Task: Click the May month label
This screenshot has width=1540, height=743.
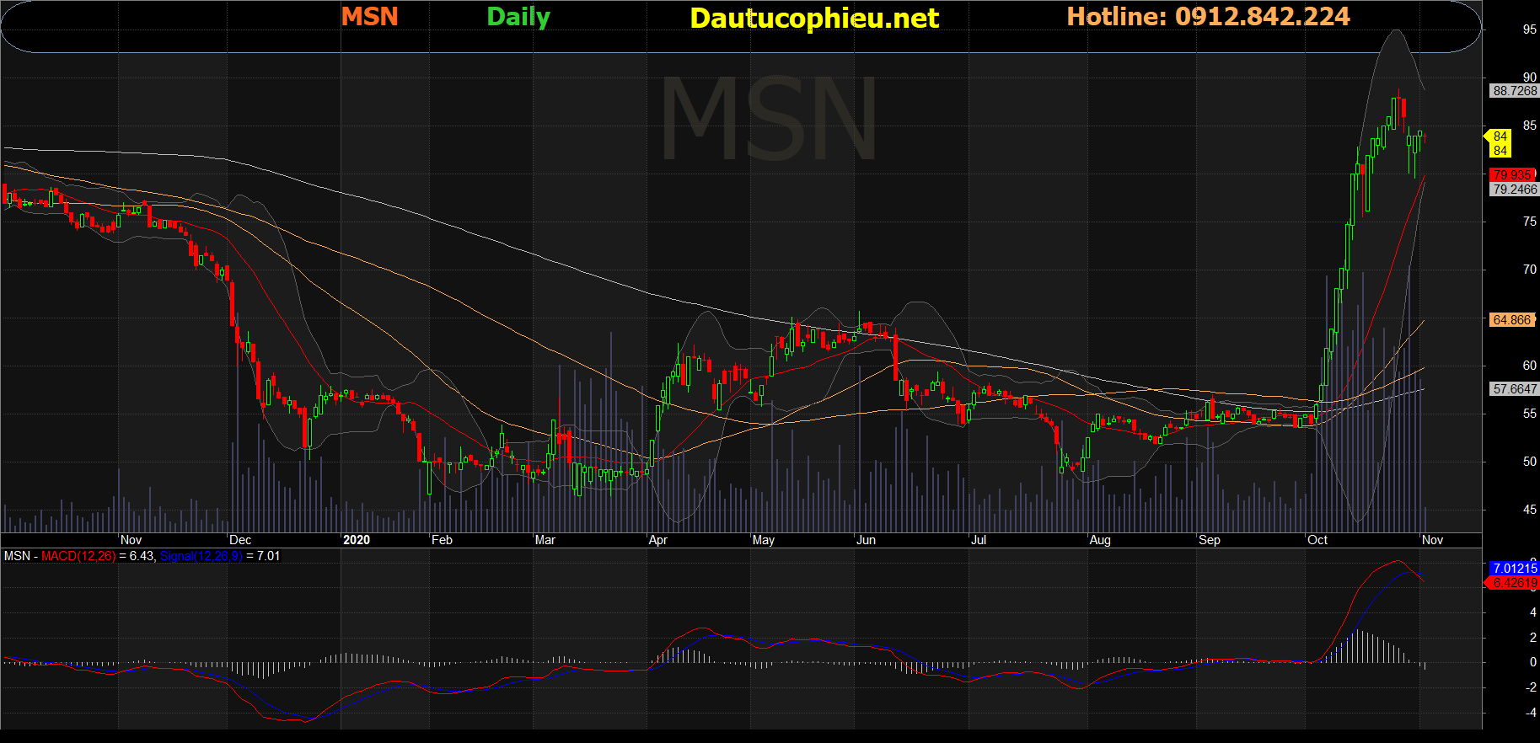Action: [764, 540]
